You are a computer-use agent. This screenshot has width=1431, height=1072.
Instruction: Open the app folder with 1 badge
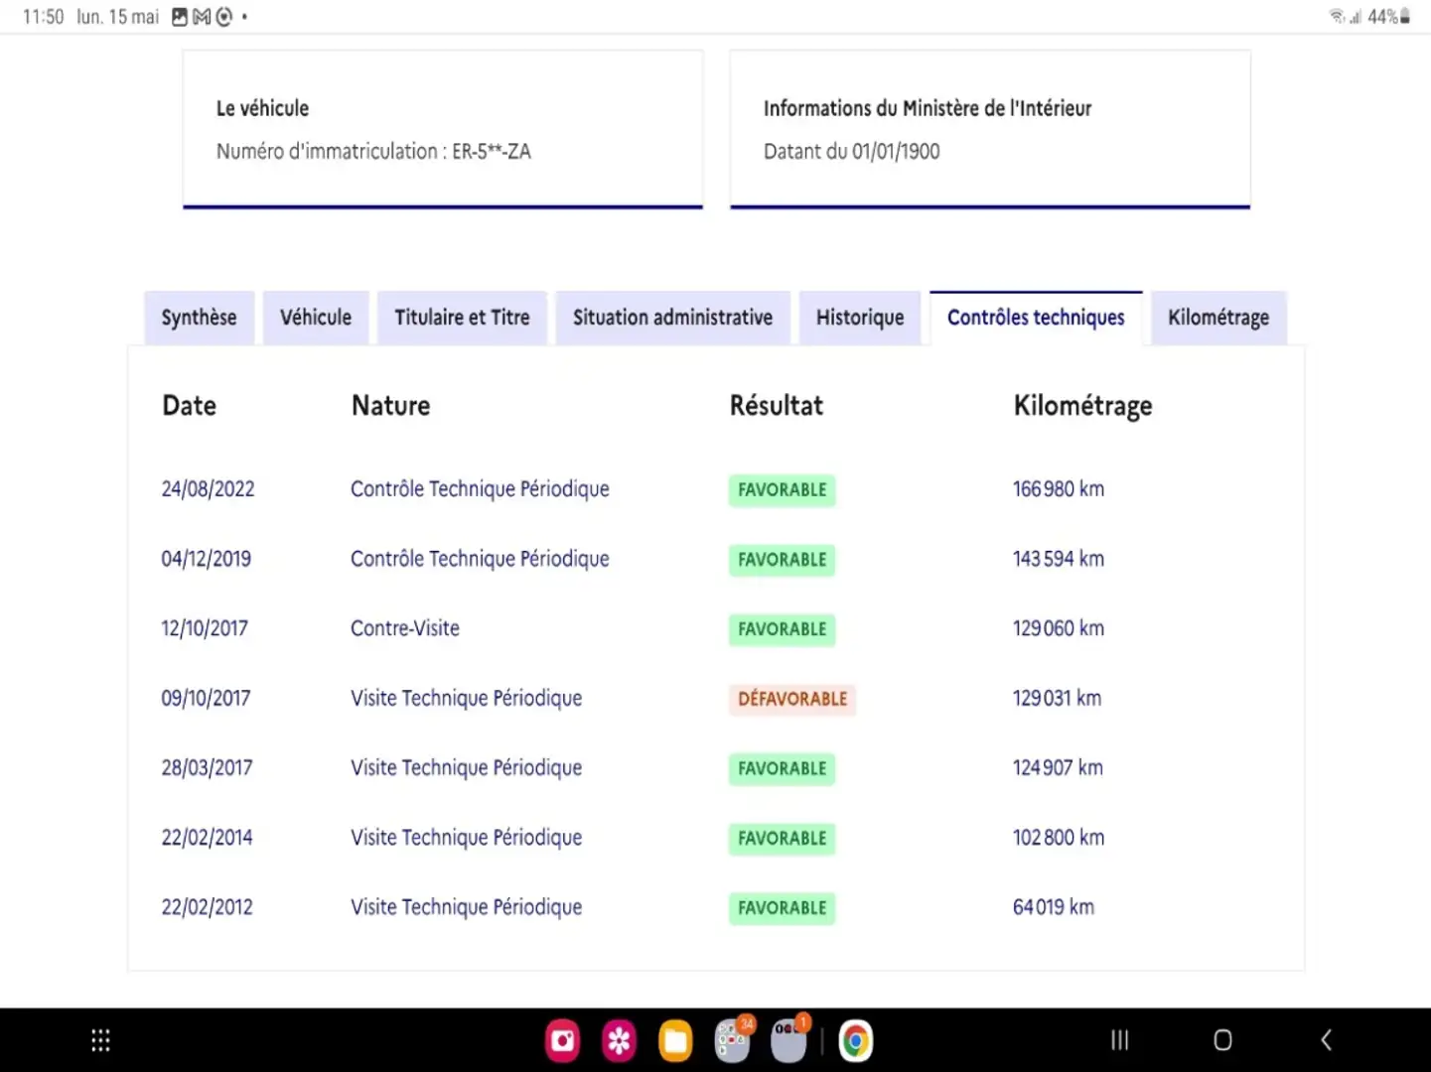[789, 1040]
